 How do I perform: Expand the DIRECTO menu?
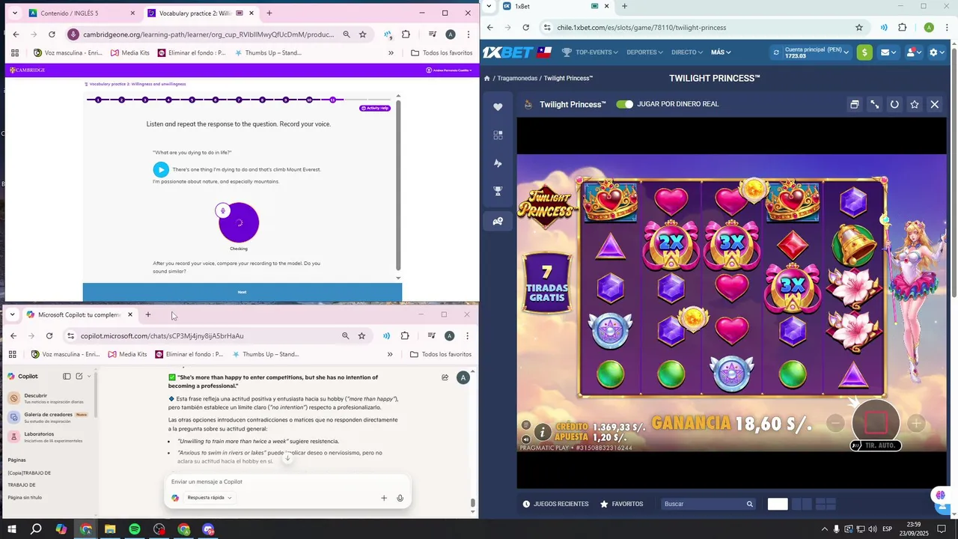point(687,52)
